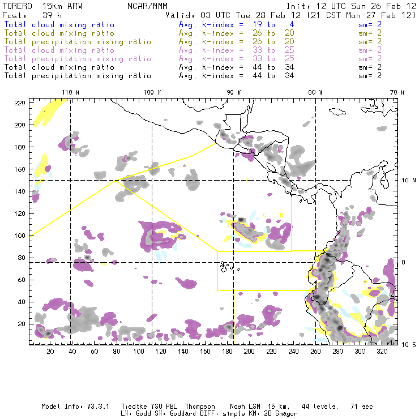
Task: Click 'Init: 12 UTC Sun 26 Feb 12' text
Action: click(x=351, y=6)
